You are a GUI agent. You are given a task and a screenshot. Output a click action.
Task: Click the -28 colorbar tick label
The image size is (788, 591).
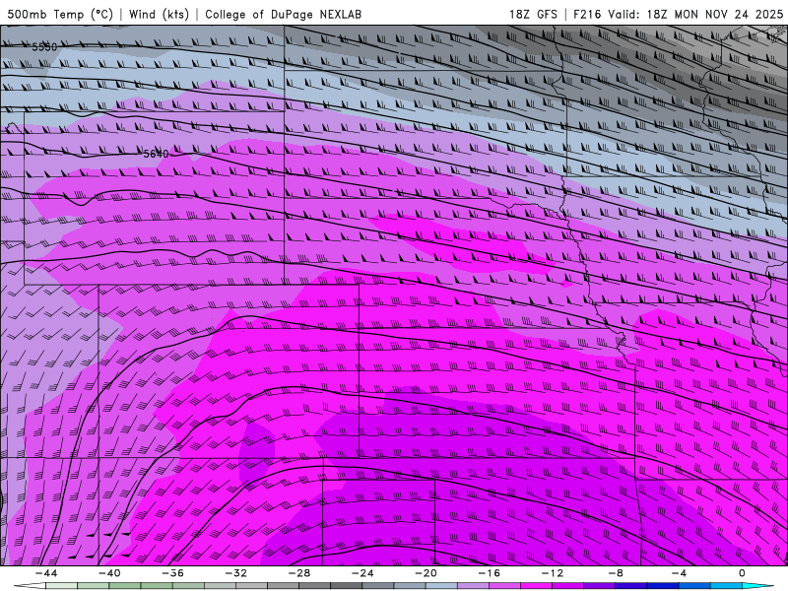[x=299, y=573]
